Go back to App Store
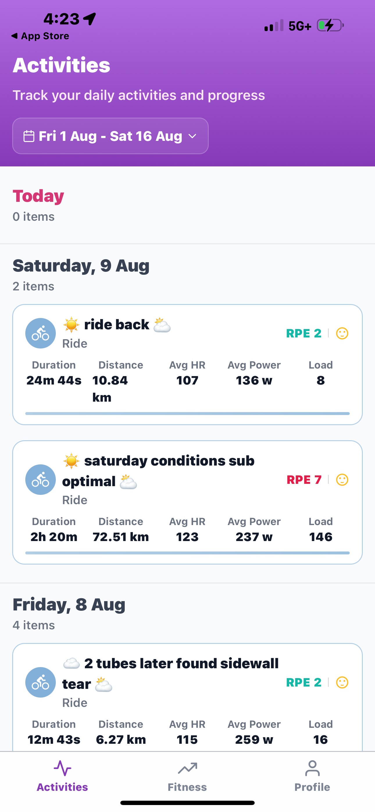Viewport: 375px width, 812px height. (x=40, y=36)
